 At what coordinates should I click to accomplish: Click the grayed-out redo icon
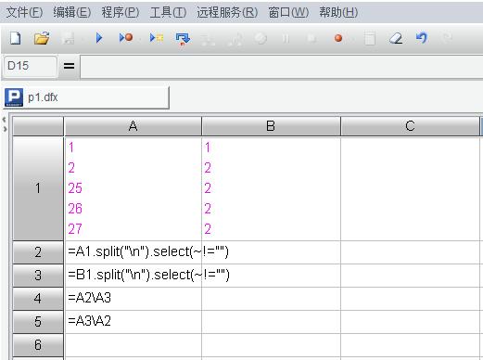(x=447, y=38)
